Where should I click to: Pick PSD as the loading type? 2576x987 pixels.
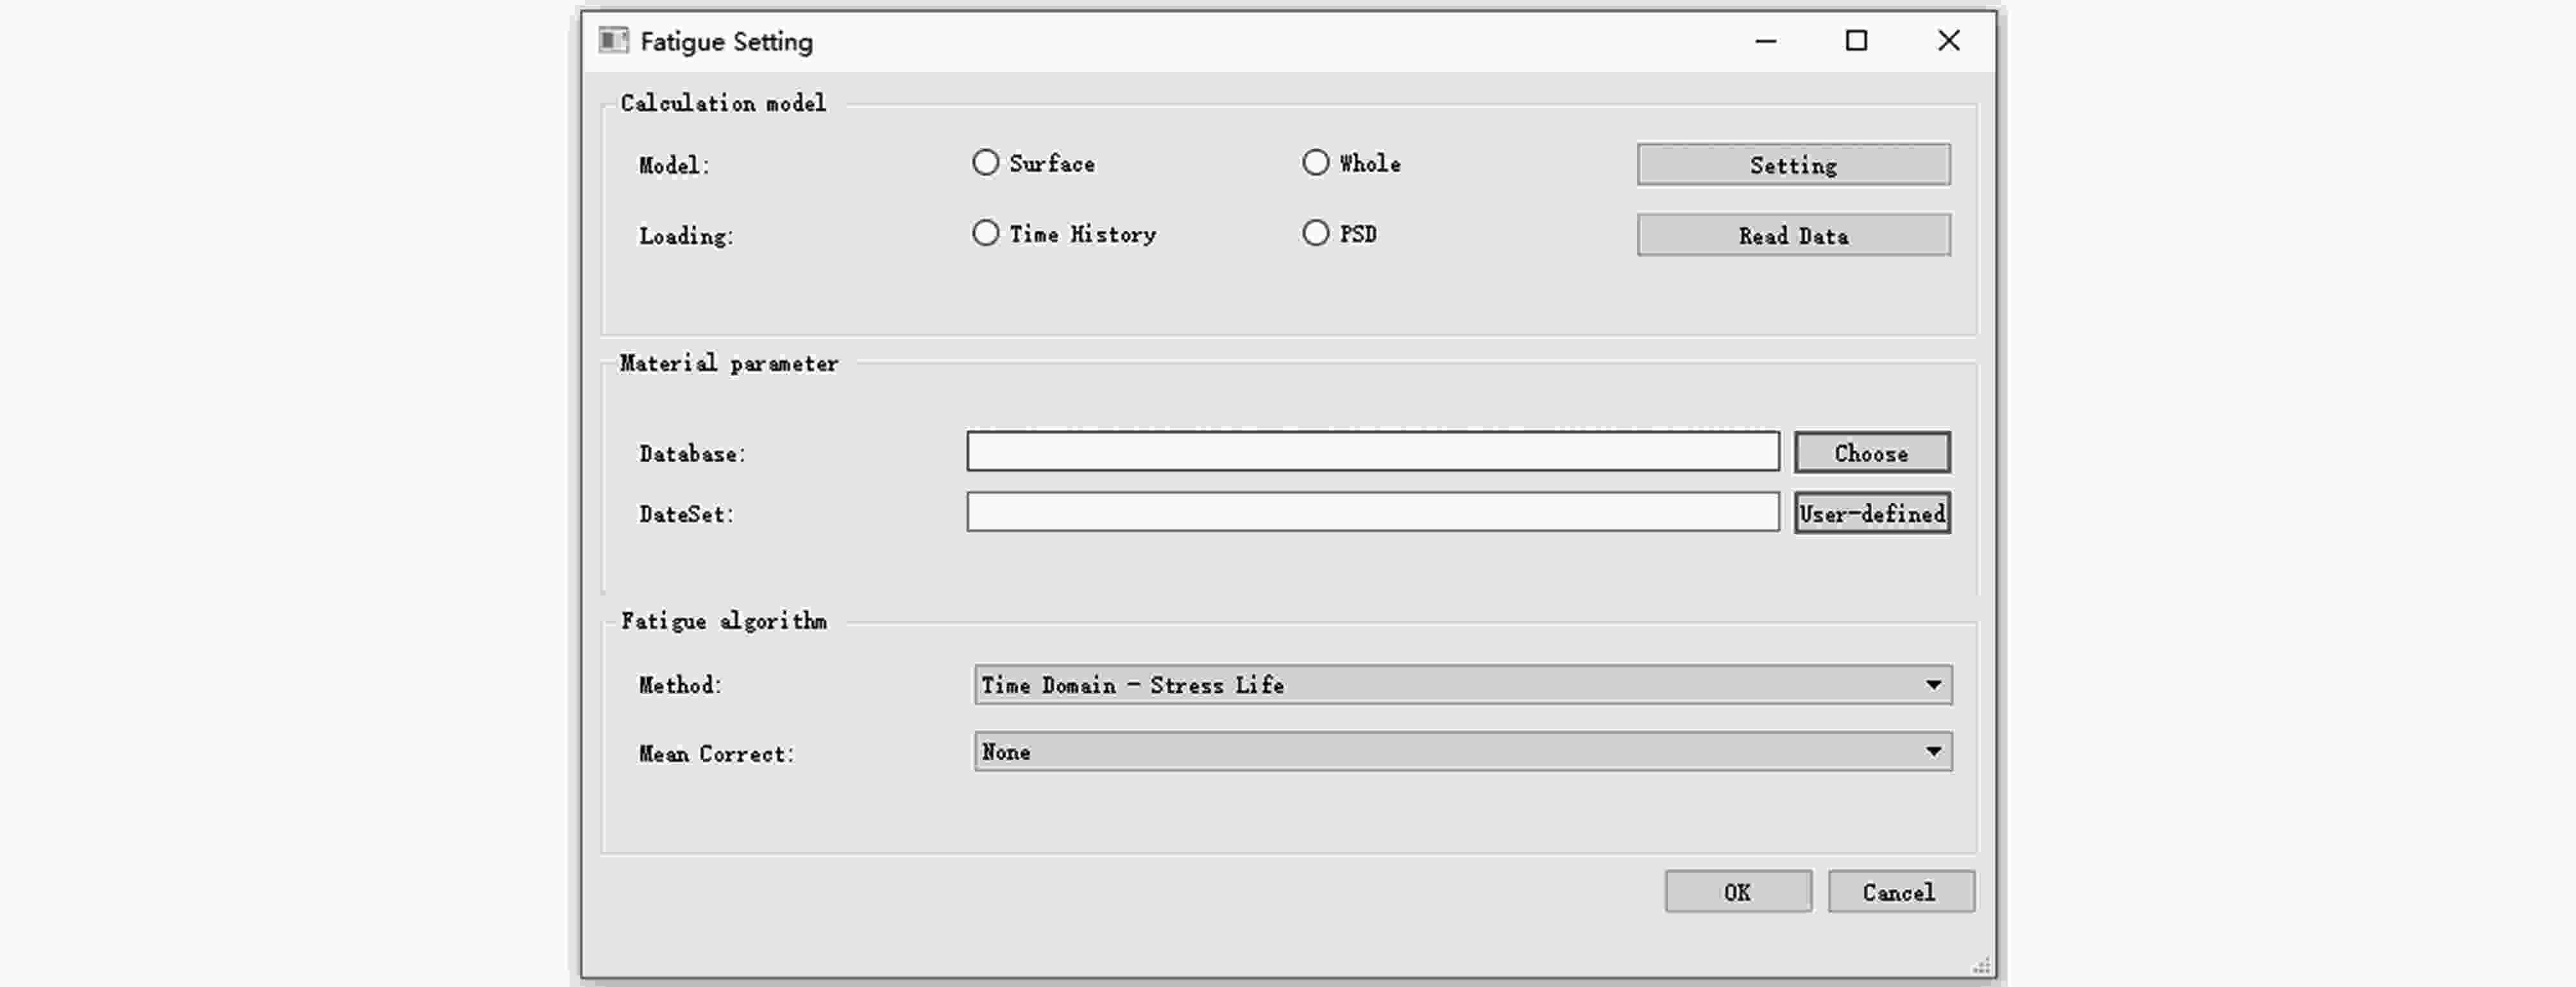(1316, 234)
